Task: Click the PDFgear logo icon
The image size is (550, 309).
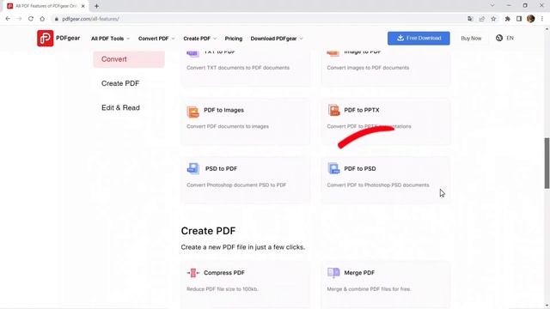Action: [46, 38]
